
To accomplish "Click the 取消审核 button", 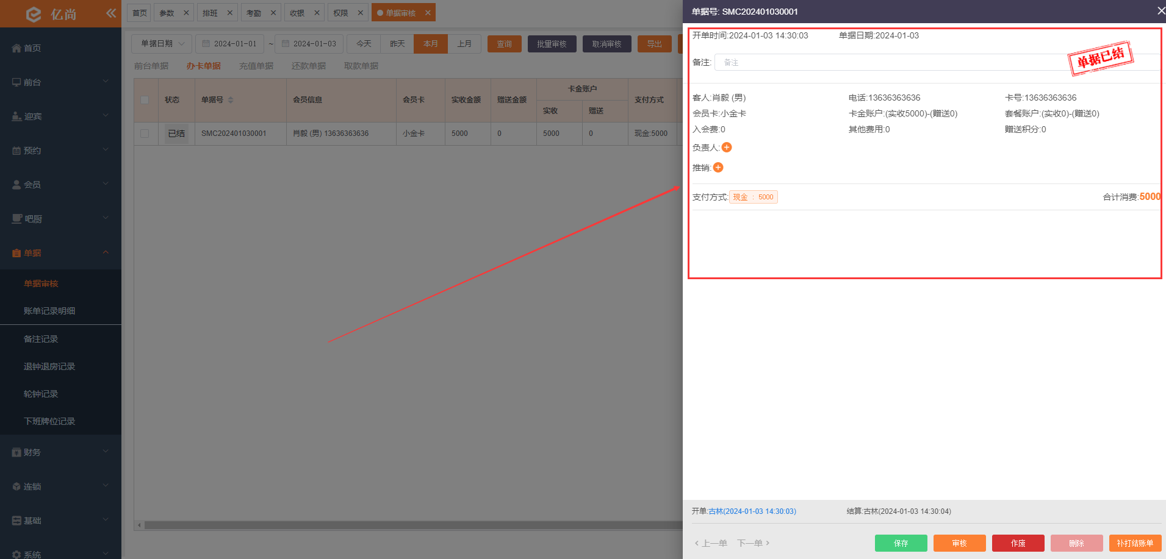I will pyautogui.click(x=607, y=44).
